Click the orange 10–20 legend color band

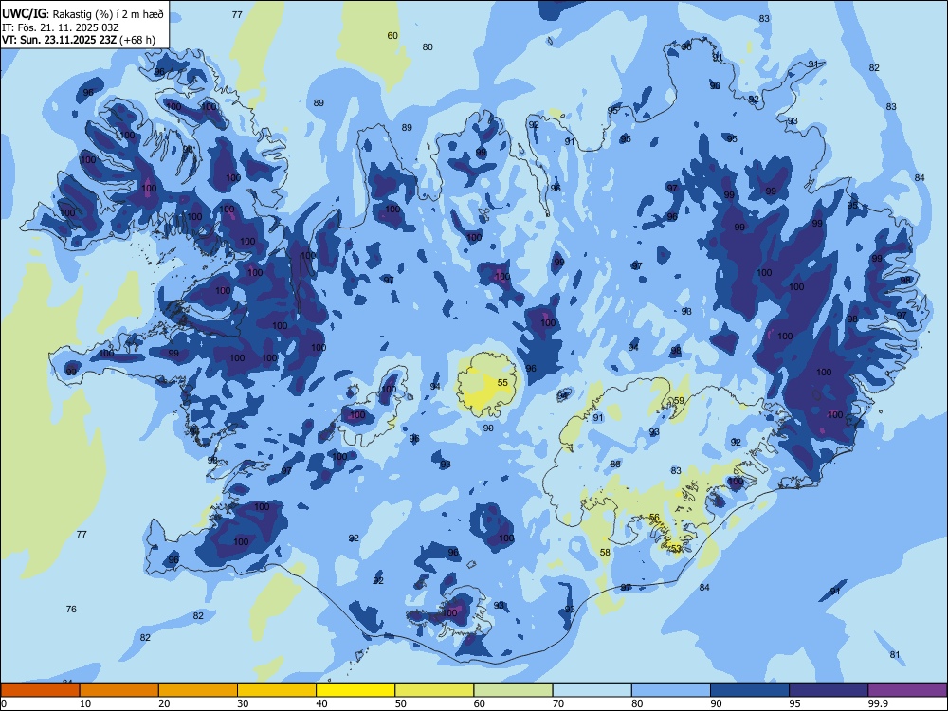[119, 690]
